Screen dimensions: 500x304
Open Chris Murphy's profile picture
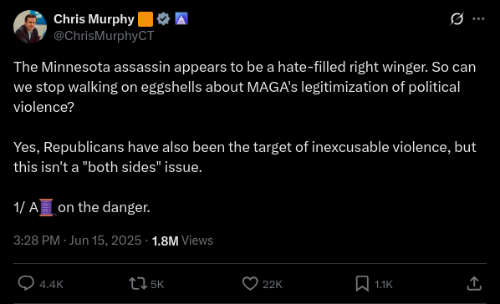point(30,27)
